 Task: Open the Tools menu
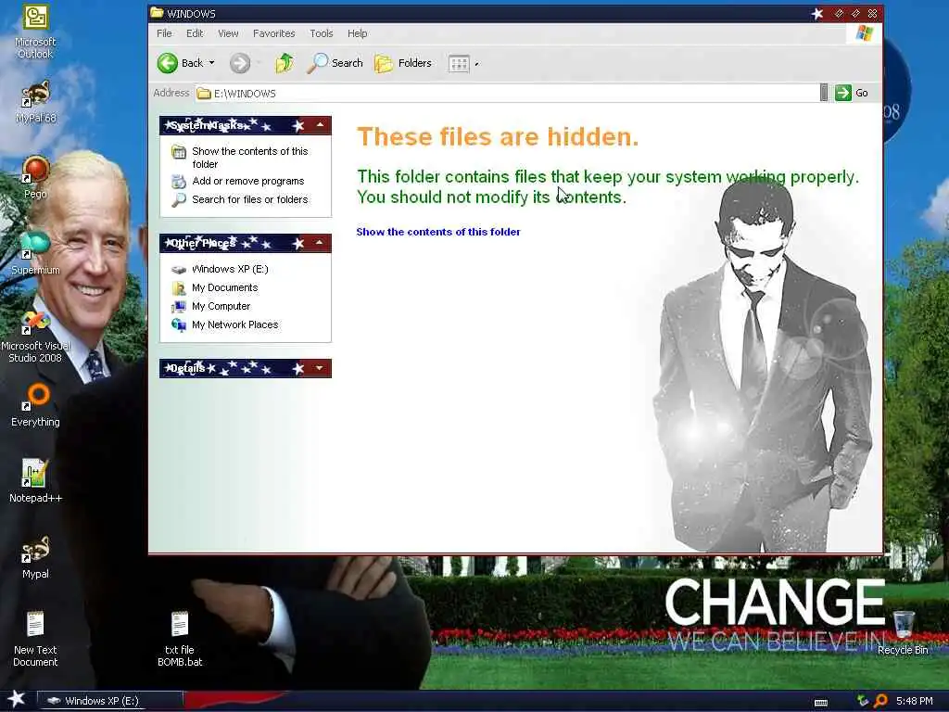pos(322,33)
